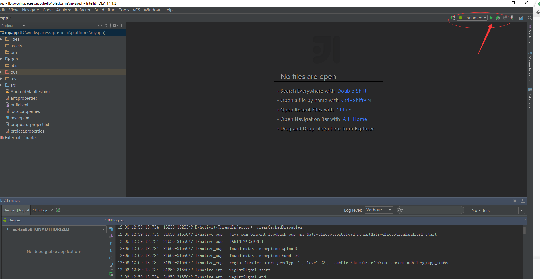Select build.xml file

[19, 105]
